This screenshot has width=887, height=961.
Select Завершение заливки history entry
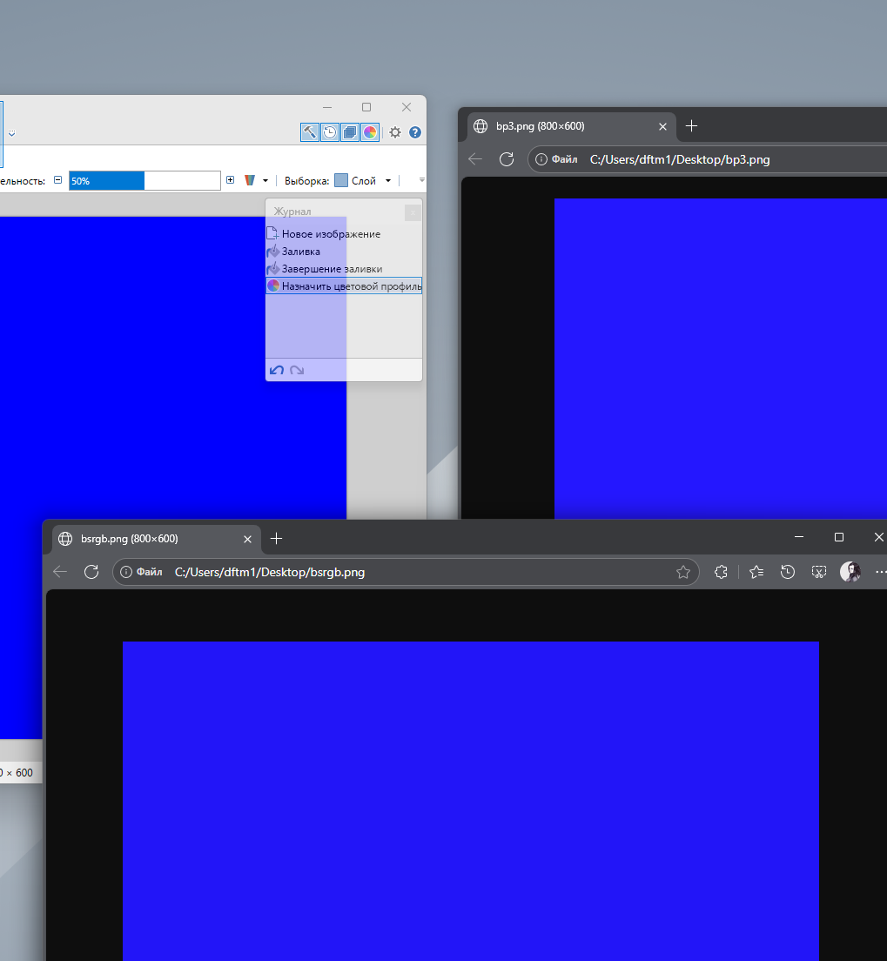coord(344,268)
